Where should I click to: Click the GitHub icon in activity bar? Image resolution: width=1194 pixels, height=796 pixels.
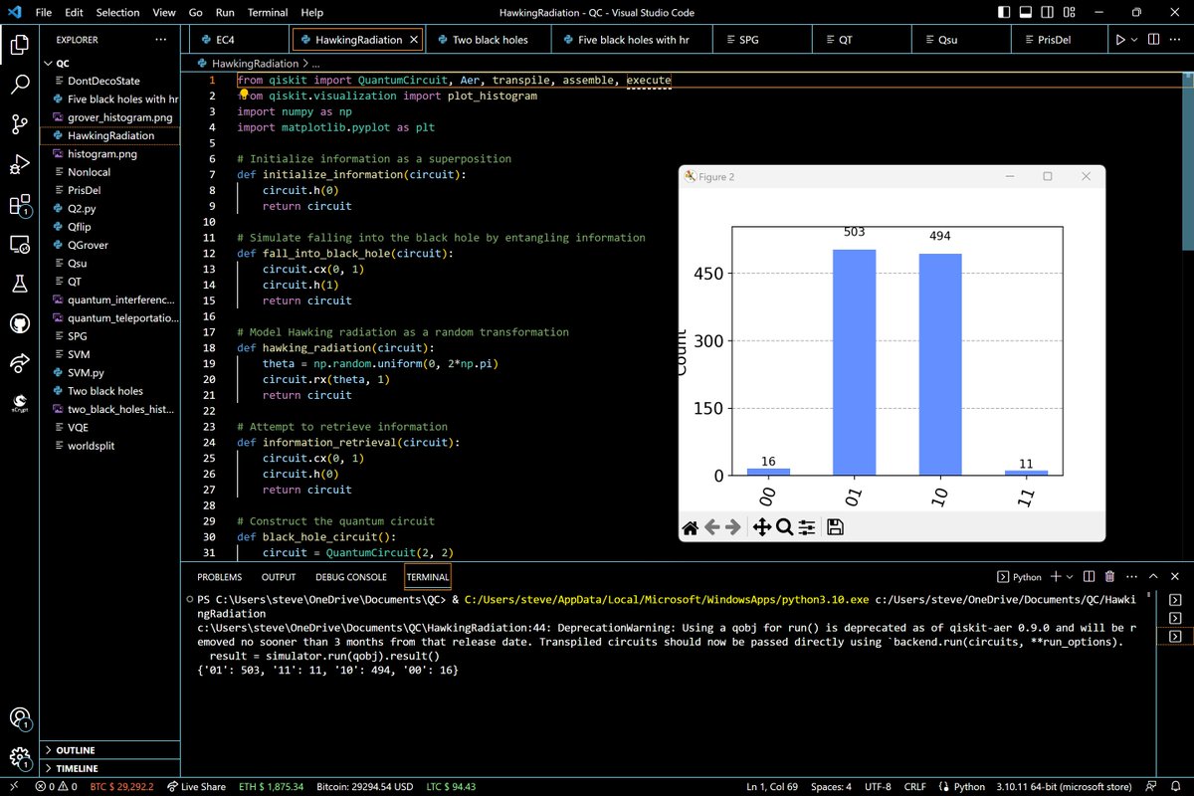click(x=20, y=323)
